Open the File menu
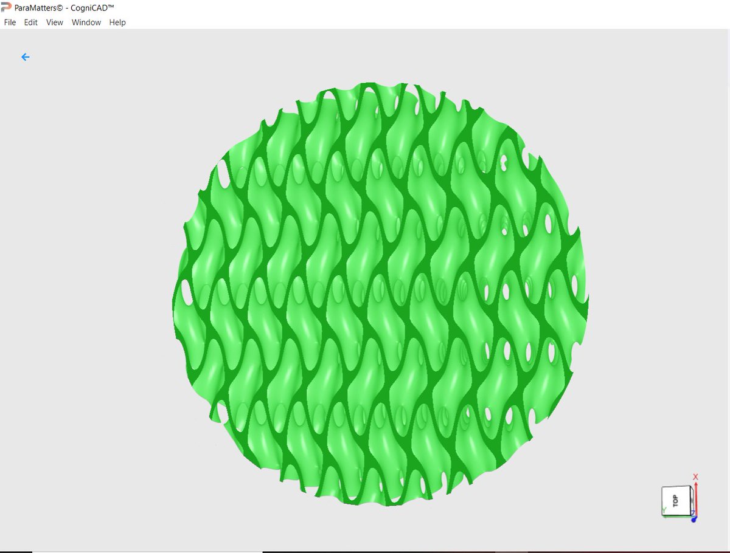This screenshot has width=730, height=553. click(x=10, y=22)
